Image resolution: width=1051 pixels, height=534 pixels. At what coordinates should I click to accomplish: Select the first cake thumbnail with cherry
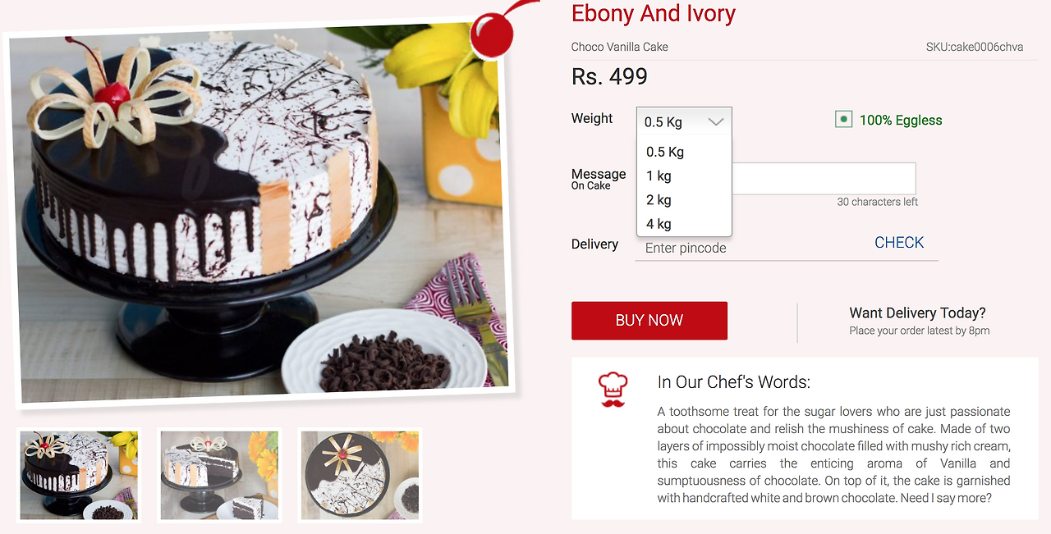79,476
